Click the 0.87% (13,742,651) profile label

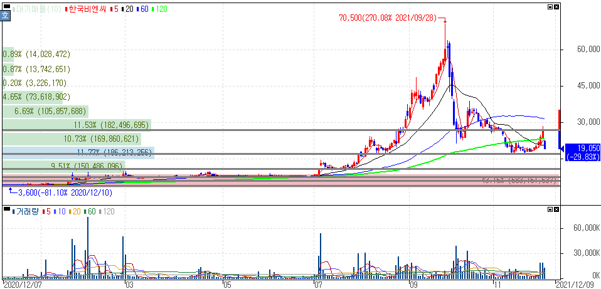pyautogui.click(x=36, y=69)
